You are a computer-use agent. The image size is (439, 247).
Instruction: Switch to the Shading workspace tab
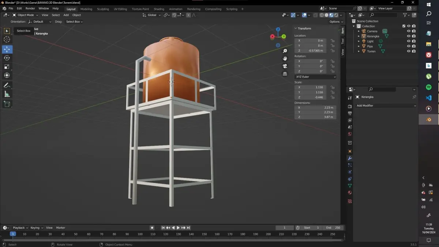pyautogui.click(x=159, y=9)
